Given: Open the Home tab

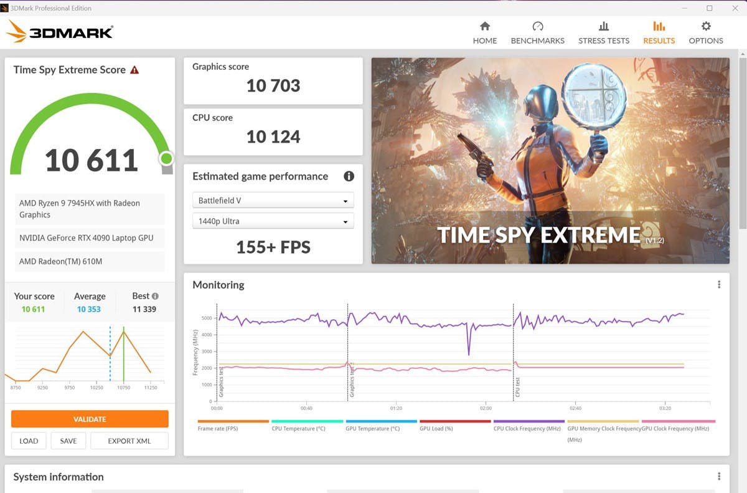Looking at the screenshot, I should tap(484, 33).
